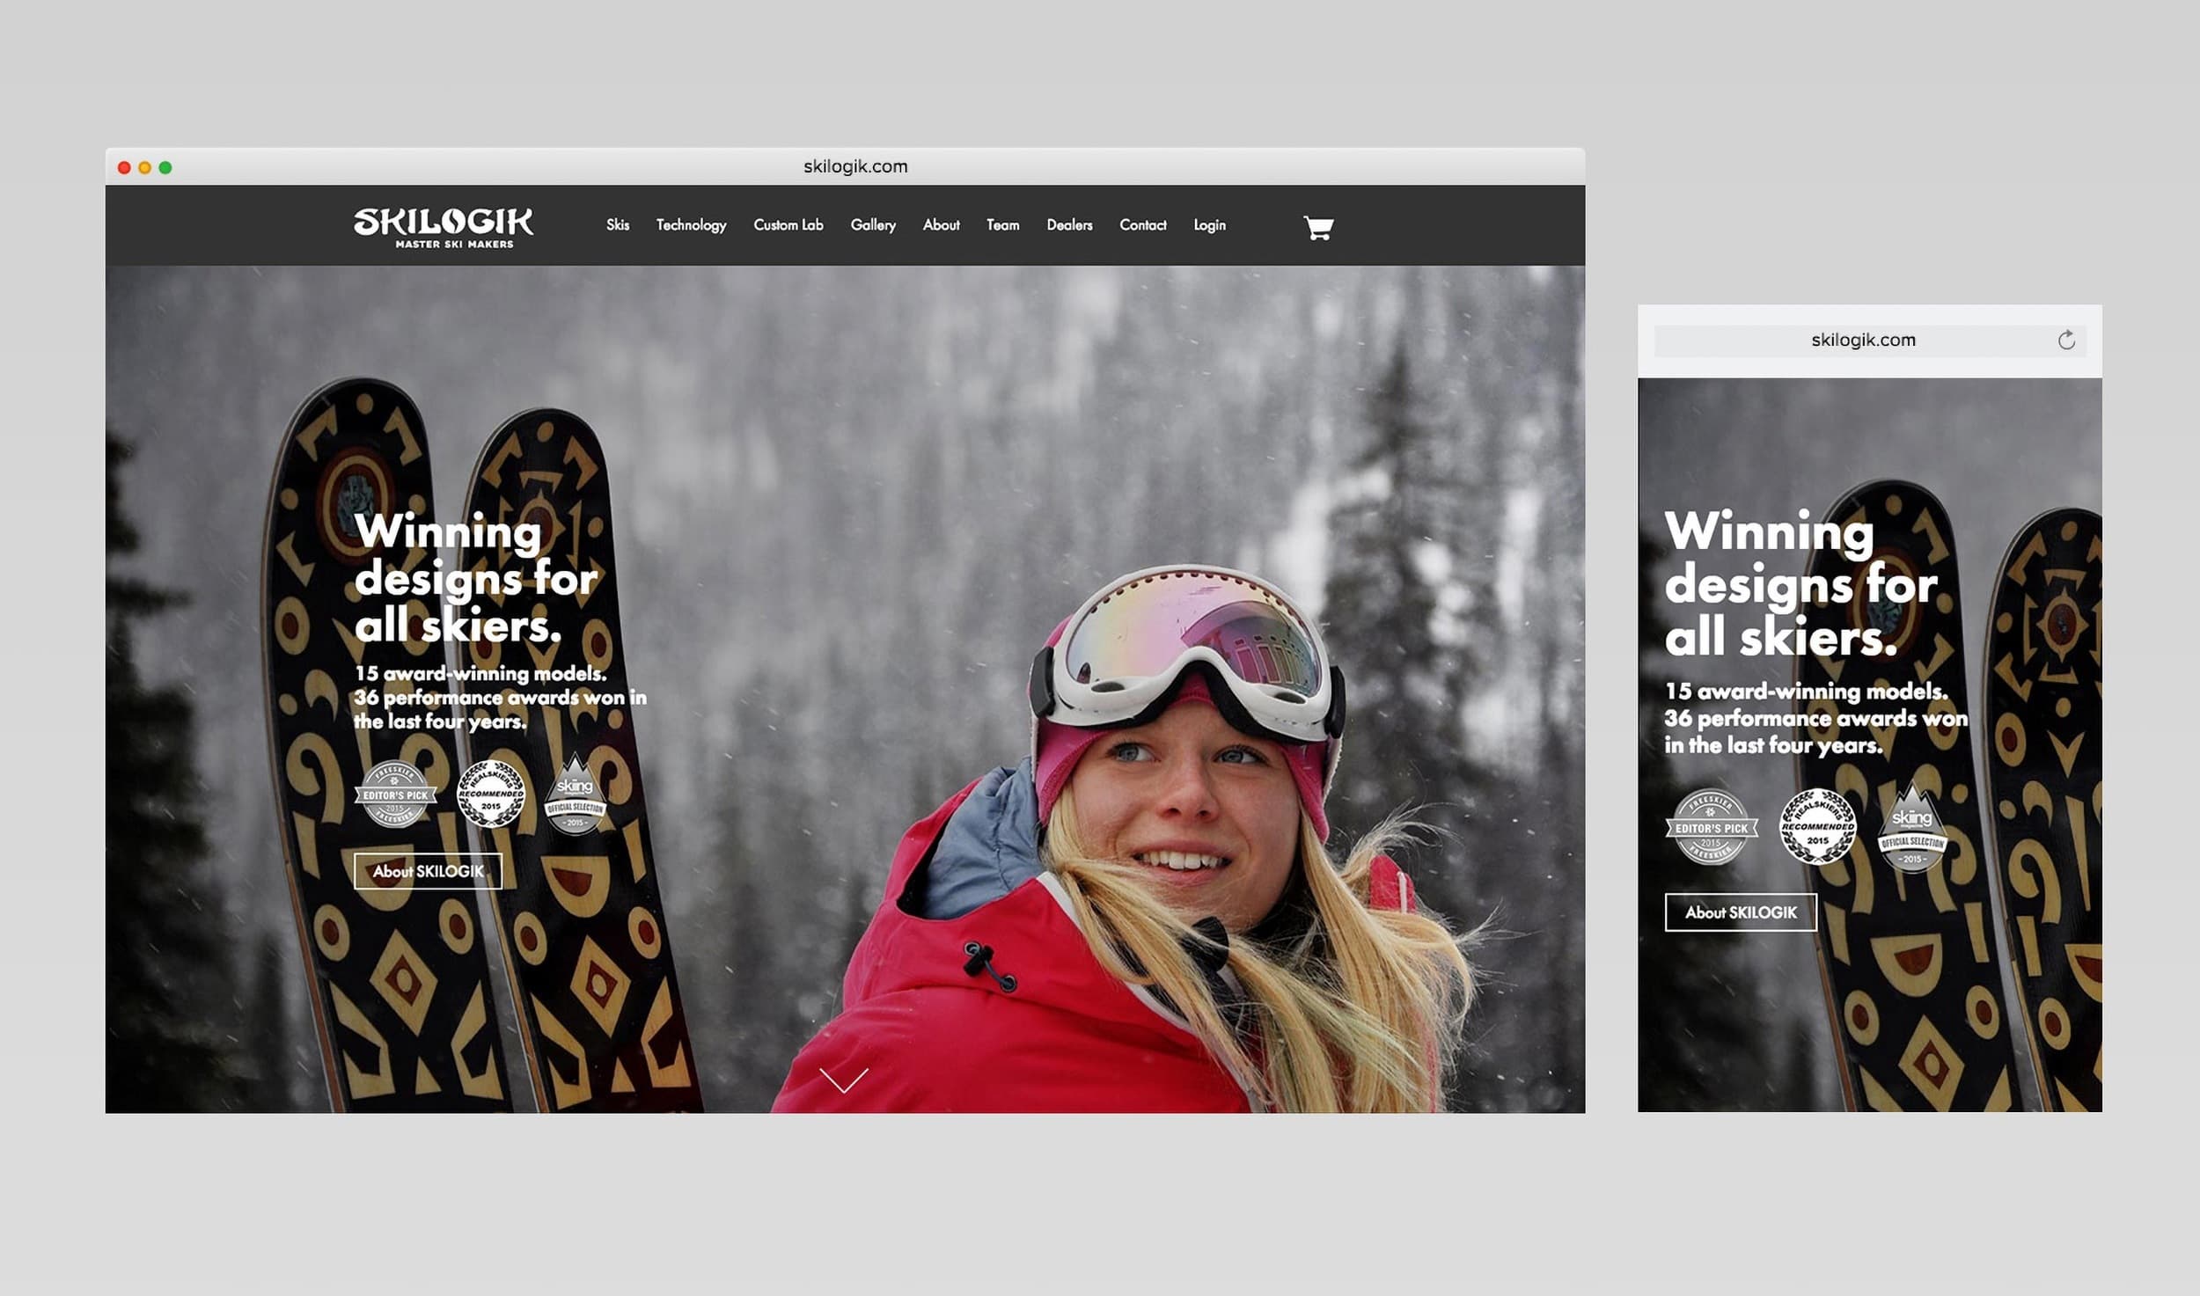Click the Freeskier Editor's Pick badge on desktop
Image resolution: width=2200 pixels, height=1296 pixels.
[395, 794]
